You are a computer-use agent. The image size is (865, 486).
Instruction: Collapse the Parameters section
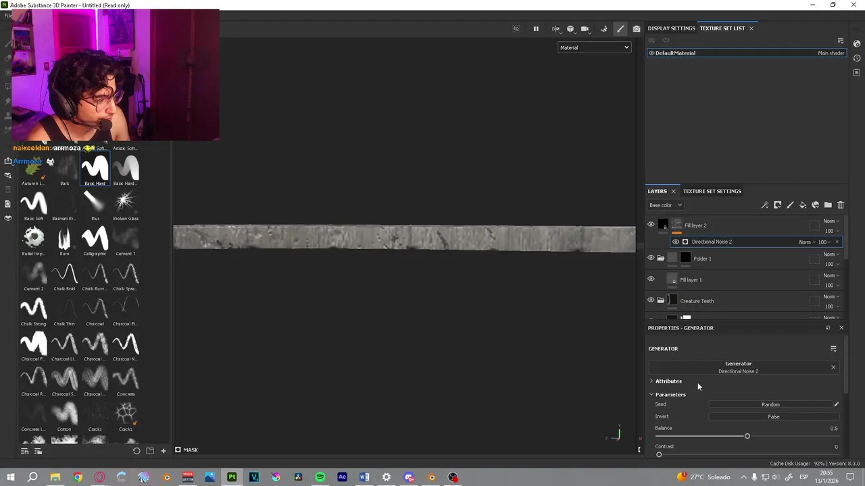(x=651, y=395)
